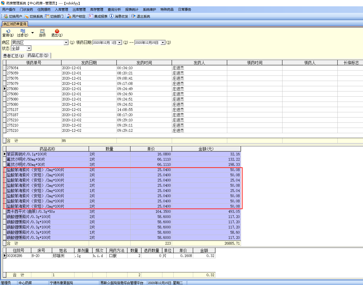363x285 pixels.
Task: Click the 切换部门 toolbar button
Action: (54, 16)
